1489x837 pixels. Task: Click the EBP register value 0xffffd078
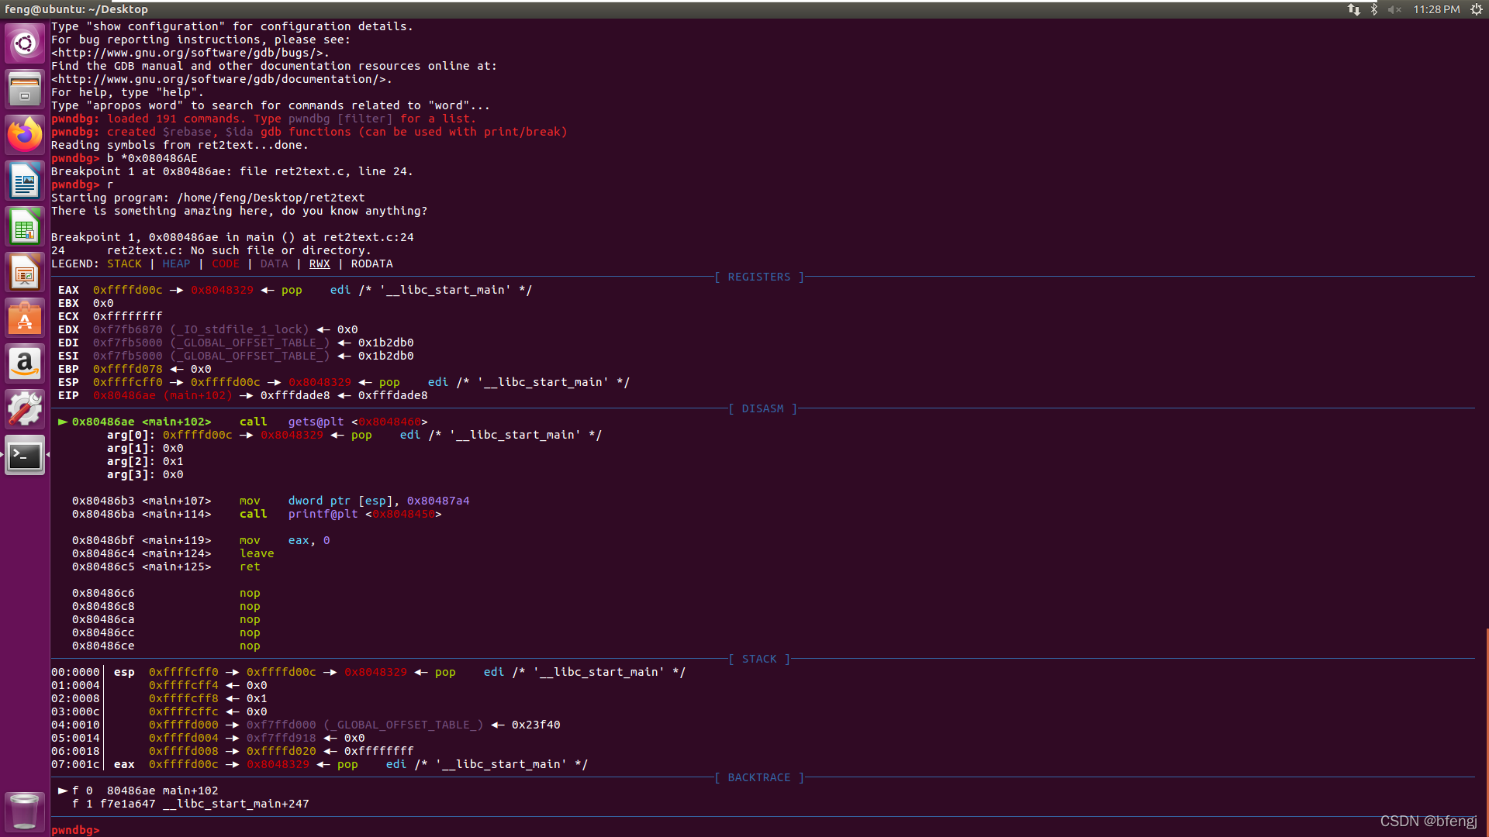tap(128, 369)
